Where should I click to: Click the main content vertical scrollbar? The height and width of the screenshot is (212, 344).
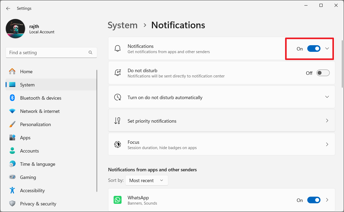tap(343, 63)
